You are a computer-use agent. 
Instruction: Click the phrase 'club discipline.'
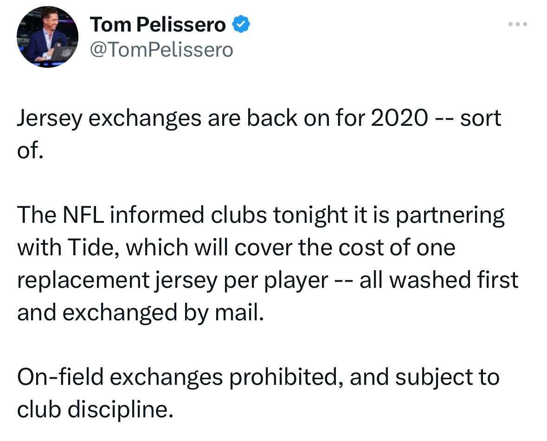click(x=95, y=409)
